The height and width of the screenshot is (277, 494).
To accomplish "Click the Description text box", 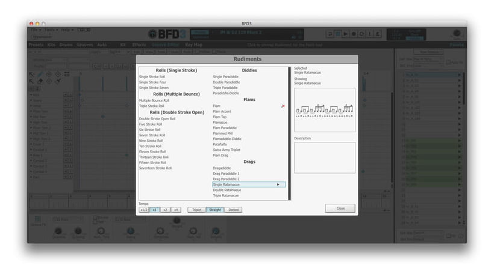I will (325, 157).
